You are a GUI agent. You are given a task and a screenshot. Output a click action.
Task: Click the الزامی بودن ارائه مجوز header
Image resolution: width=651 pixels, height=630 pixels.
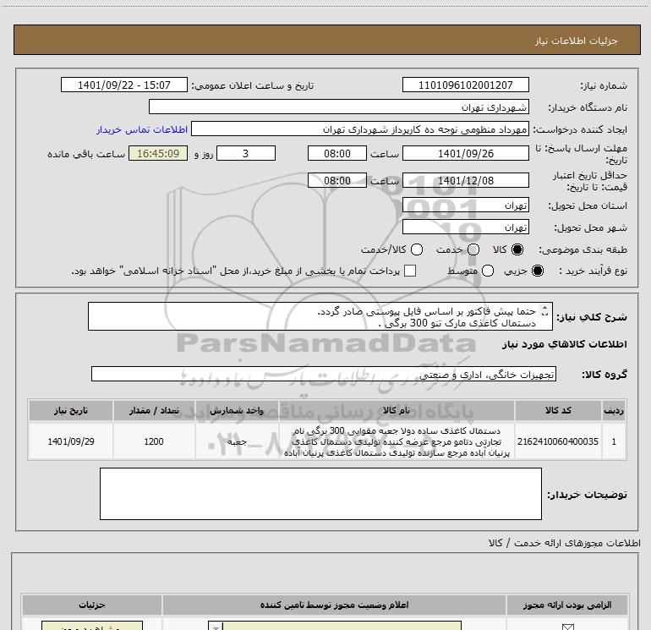point(567,605)
